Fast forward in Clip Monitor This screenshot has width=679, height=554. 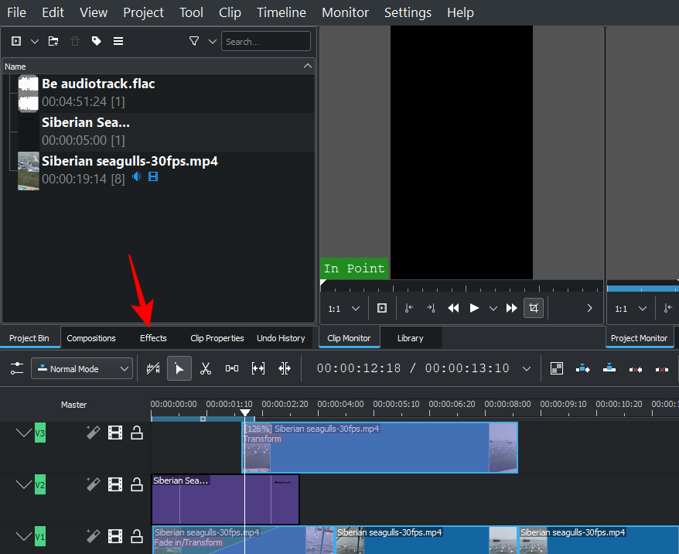pos(511,308)
